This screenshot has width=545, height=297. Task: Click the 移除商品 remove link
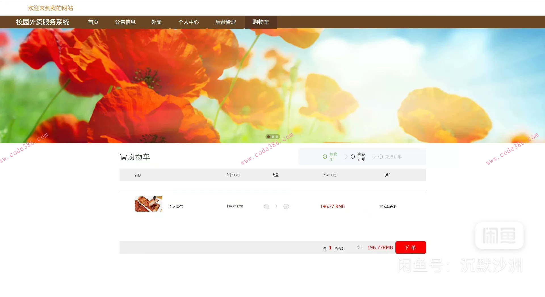pyautogui.click(x=390, y=206)
